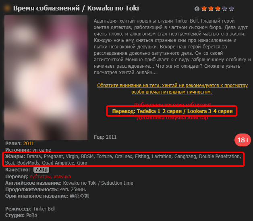The width and height of the screenshot is (253, 221).
Task: Select the Drama genre tag
Action: pos(34,156)
